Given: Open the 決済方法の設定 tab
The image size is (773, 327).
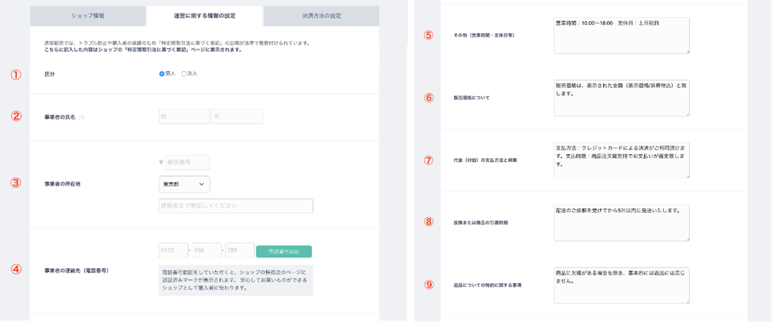Looking at the screenshot, I should [321, 16].
